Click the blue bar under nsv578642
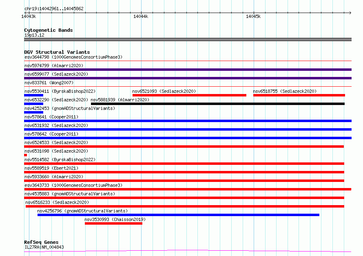 coord(188,138)
